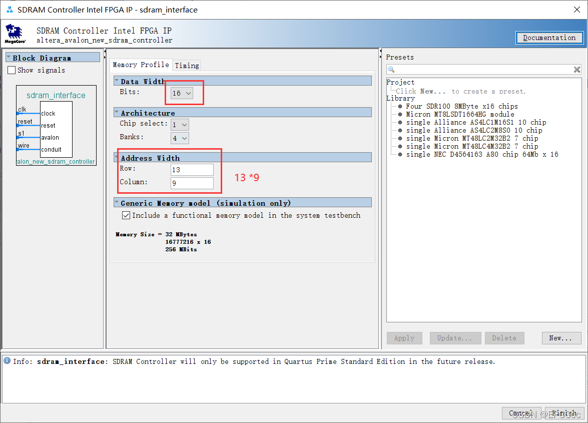
Task: Select the Memory Profile tab
Action: [141, 65]
